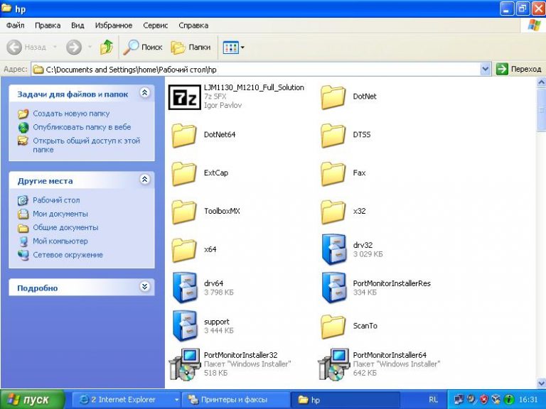The width and height of the screenshot is (546, 409).
Task: Select the ExtCap folder icon
Action: pyautogui.click(x=184, y=173)
